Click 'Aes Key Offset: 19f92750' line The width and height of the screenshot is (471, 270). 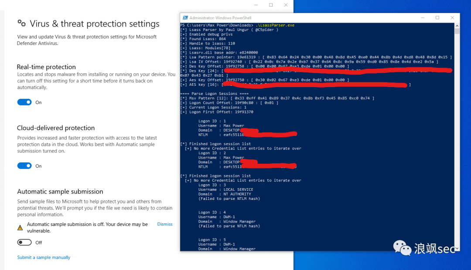click(x=265, y=80)
